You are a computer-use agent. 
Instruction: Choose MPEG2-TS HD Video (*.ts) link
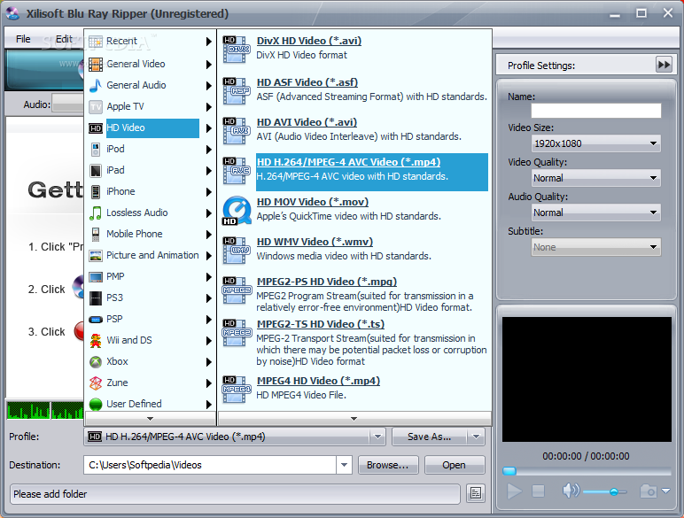(x=321, y=324)
